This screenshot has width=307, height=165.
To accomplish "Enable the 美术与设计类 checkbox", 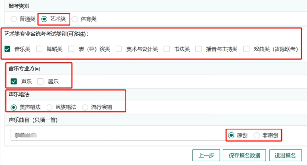I will [x=119, y=49].
